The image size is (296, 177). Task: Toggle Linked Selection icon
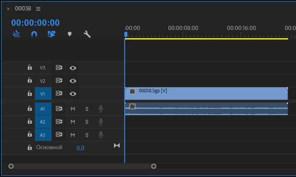[52, 34]
